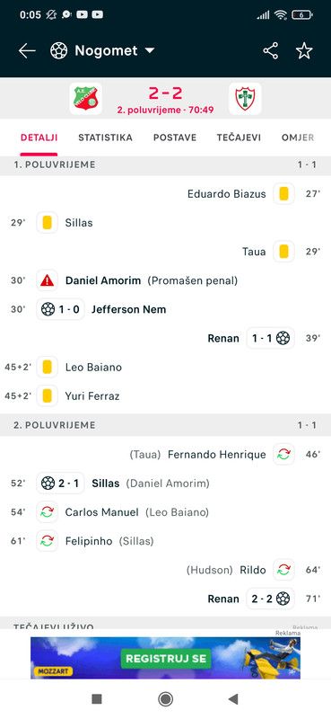Tap the share icon

[271, 51]
